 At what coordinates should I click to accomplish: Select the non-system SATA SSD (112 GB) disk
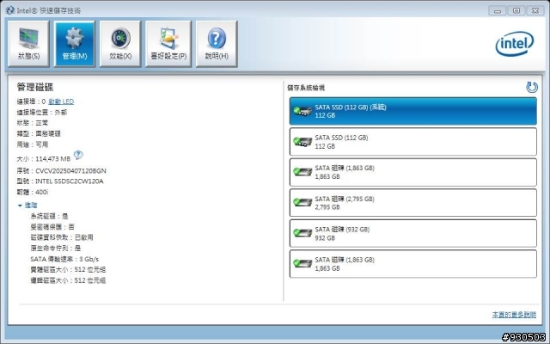[x=412, y=142]
